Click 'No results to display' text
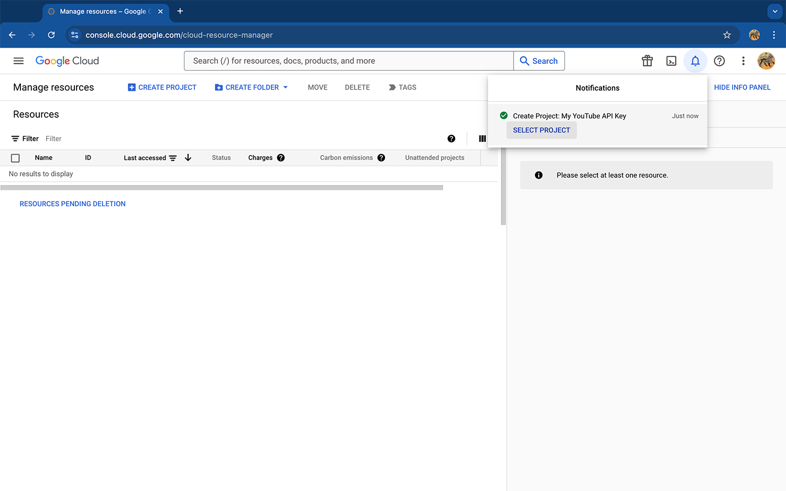This screenshot has height=491, width=786. (41, 174)
